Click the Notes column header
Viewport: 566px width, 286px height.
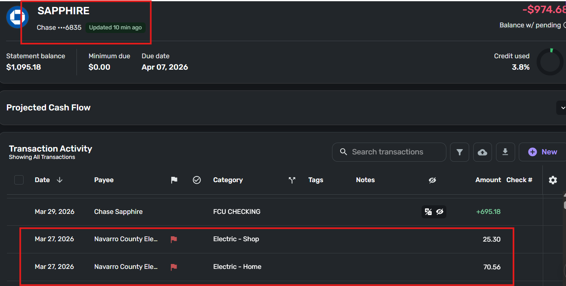coord(365,180)
